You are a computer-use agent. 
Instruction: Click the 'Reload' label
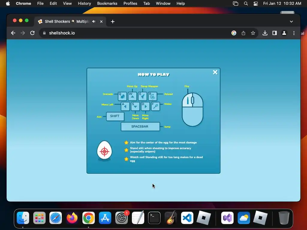168,94
